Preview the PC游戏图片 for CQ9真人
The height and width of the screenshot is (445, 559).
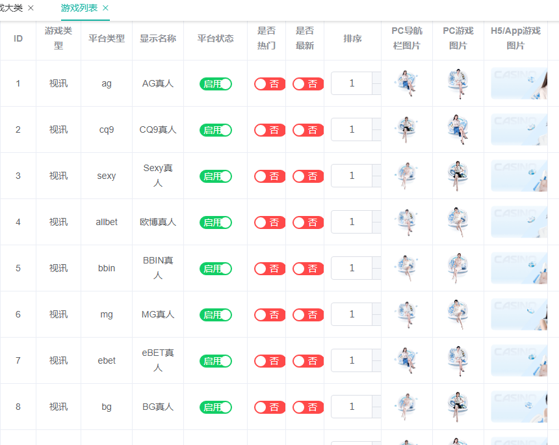click(458, 129)
